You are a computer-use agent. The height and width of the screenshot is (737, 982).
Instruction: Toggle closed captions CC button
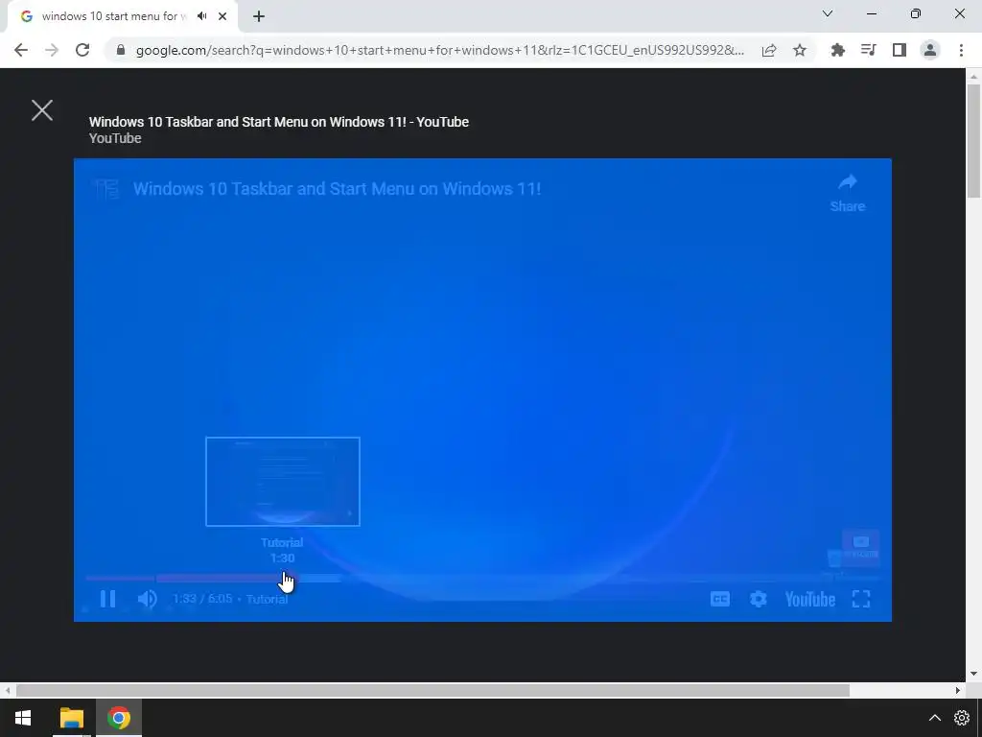[720, 599]
